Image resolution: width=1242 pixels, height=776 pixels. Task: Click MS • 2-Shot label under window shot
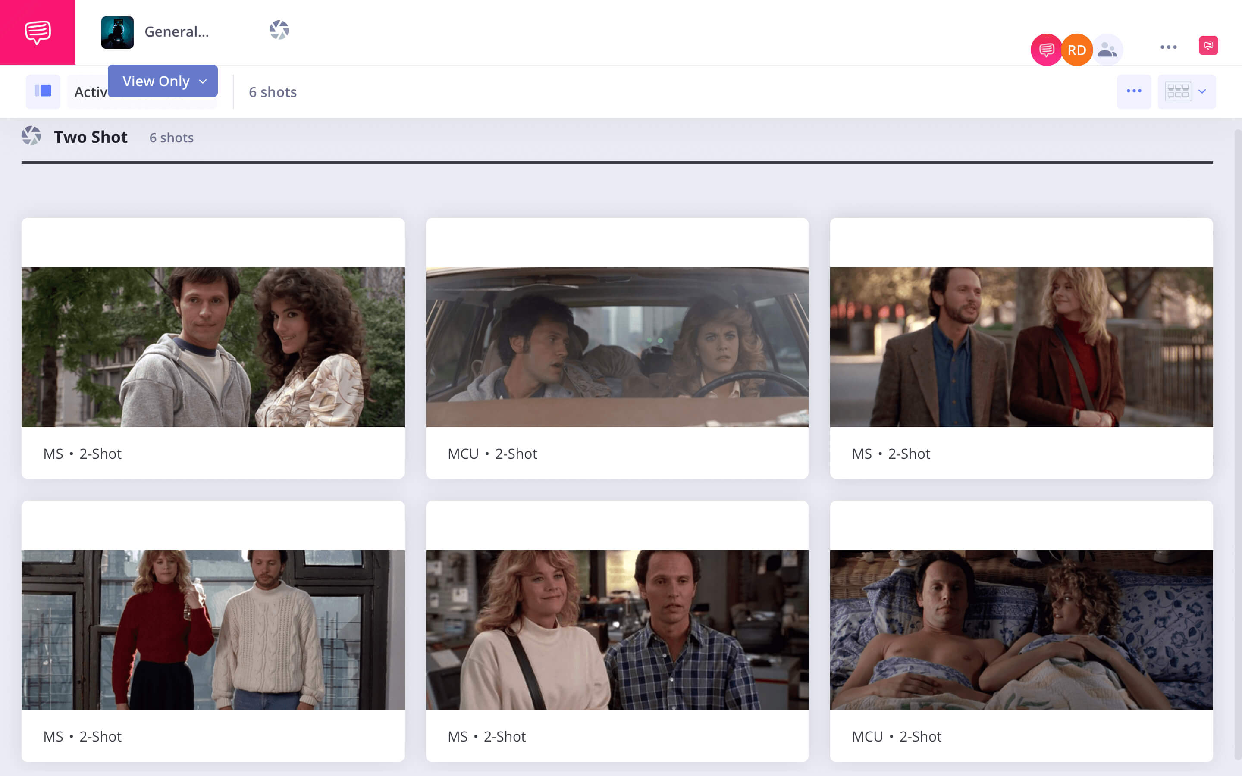pos(82,736)
